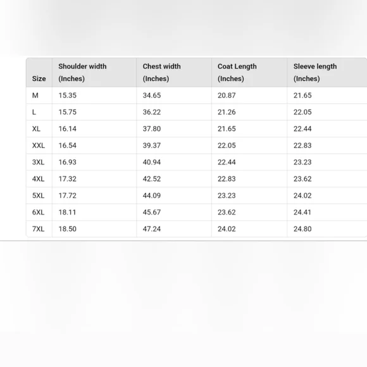Viewport: 367px width, 367px height.
Task: Click the XXL size row label
Action: 39,146
